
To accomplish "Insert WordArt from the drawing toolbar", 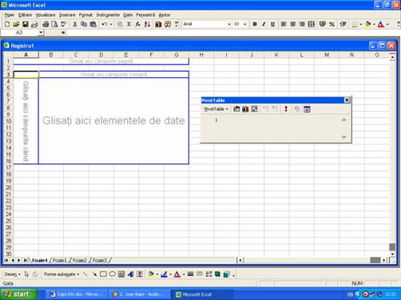I will 130,274.
